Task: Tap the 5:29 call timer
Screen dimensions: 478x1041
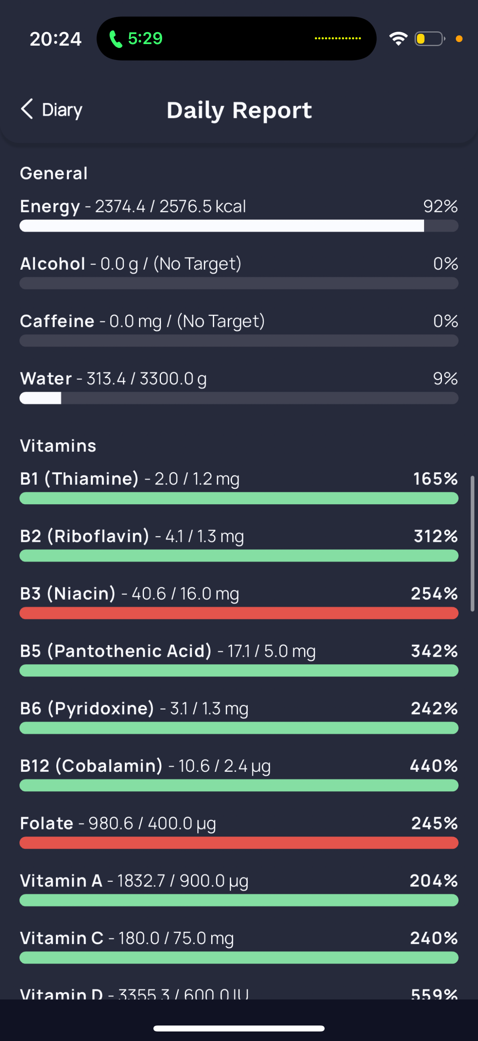Action: 145,39
